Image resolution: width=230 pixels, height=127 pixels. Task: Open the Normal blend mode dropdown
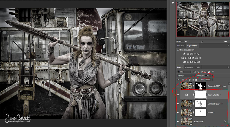186,76
